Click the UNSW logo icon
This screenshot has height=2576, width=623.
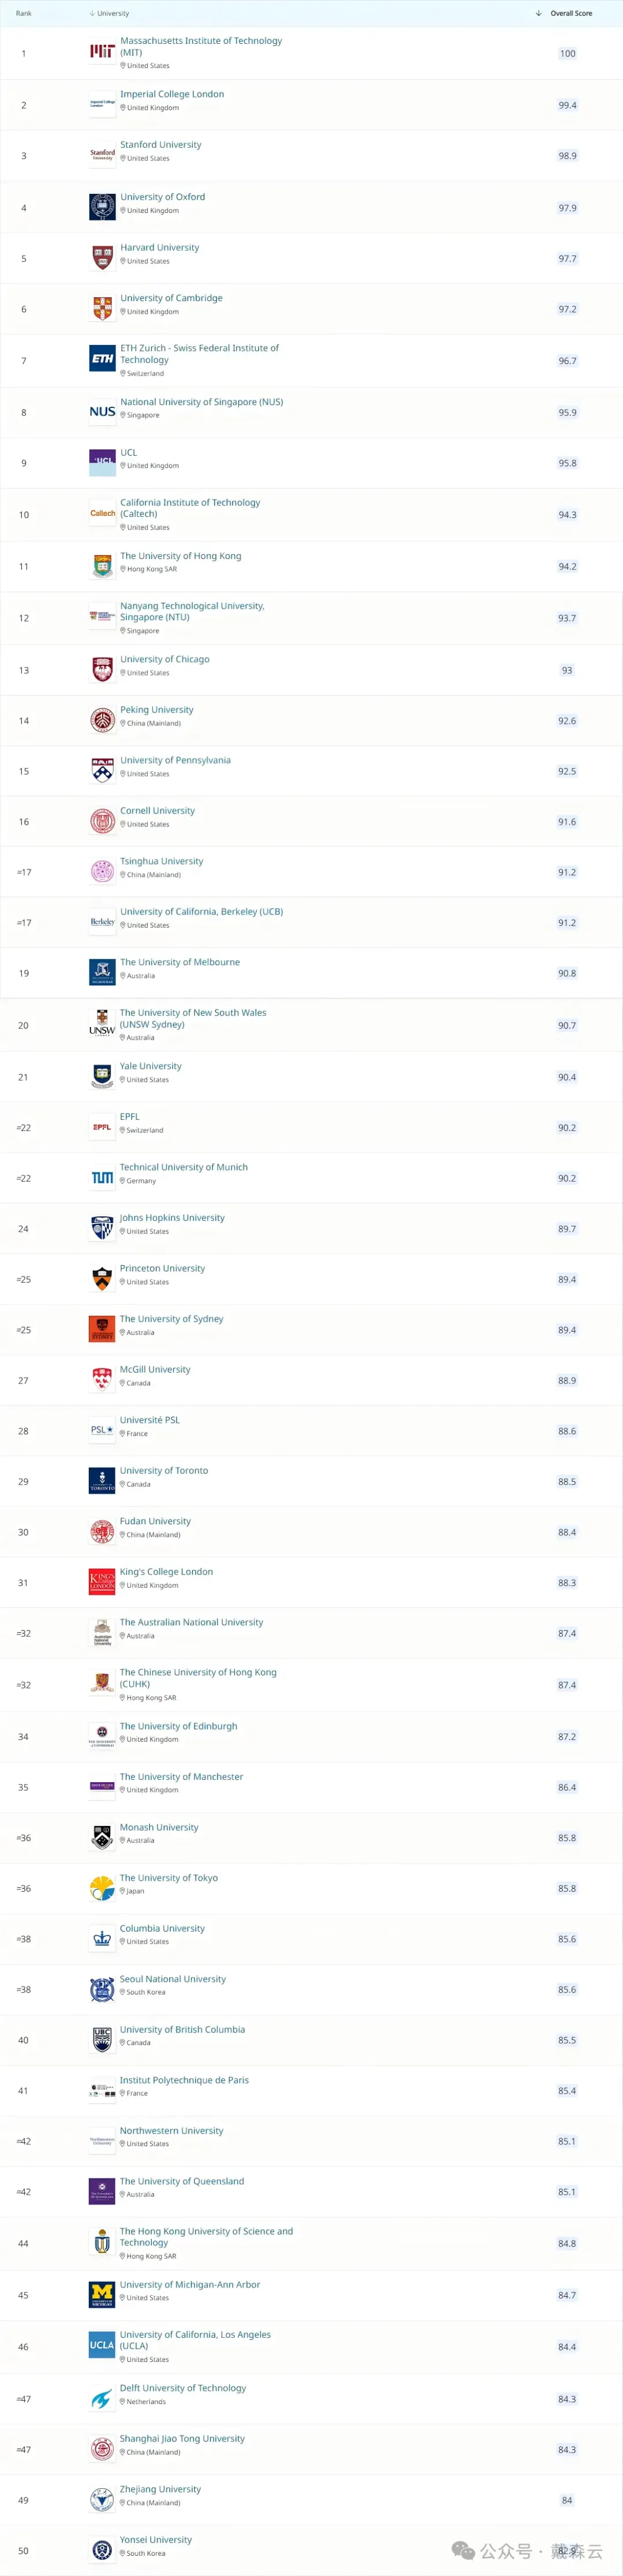click(x=102, y=1025)
